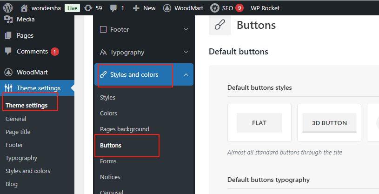Image resolution: width=379 pixels, height=194 pixels.
Task: Open Comments in the left sidebar
Action: coord(32,51)
